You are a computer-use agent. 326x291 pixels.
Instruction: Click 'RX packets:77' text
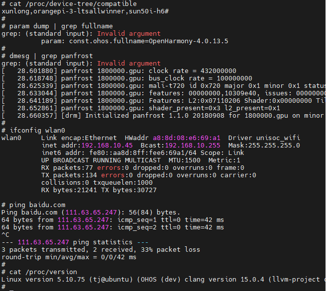67,168
